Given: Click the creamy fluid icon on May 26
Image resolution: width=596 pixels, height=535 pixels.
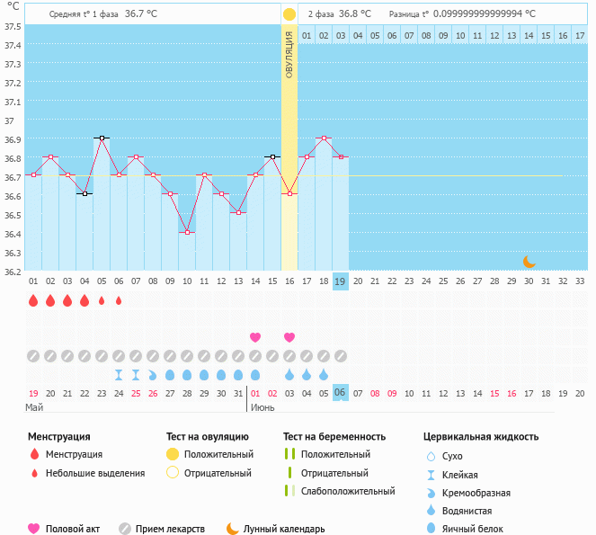Looking at the screenshot, I should 153,374.
